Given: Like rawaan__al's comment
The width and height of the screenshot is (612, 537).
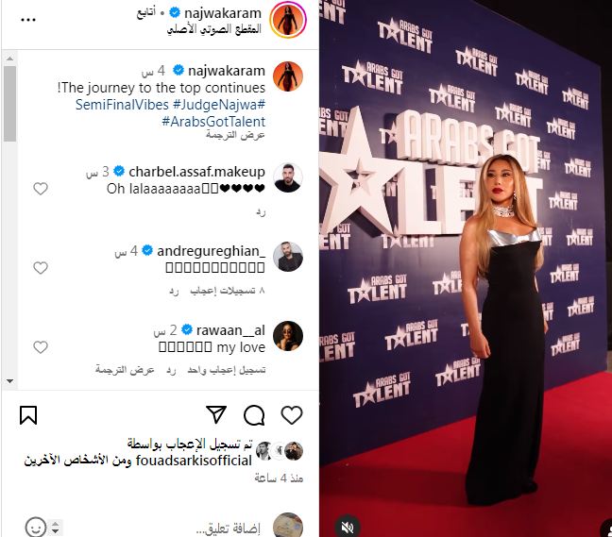Looking at the screenshot, I should pyautogui.click(x=41, y=347).
